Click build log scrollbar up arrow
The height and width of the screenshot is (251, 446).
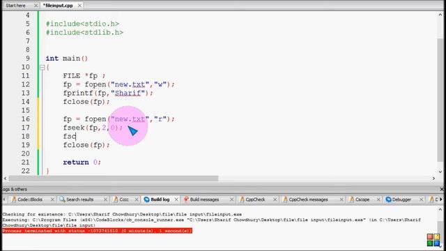pos(440,209)
